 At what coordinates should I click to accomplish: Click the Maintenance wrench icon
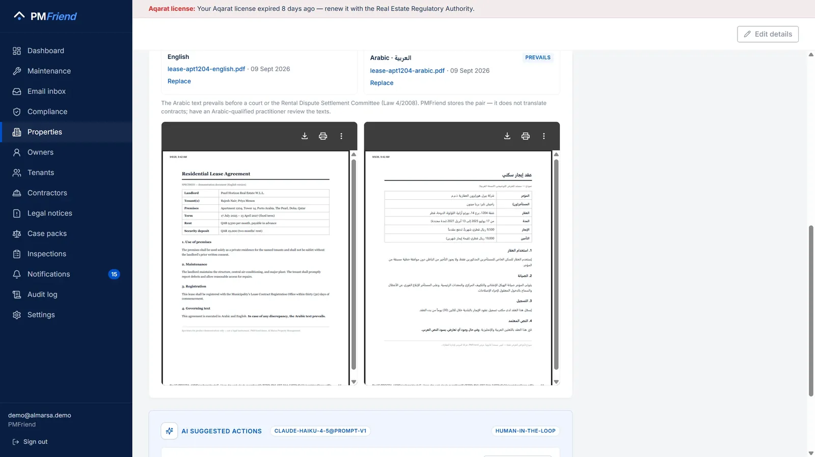[x=17, y=71]
